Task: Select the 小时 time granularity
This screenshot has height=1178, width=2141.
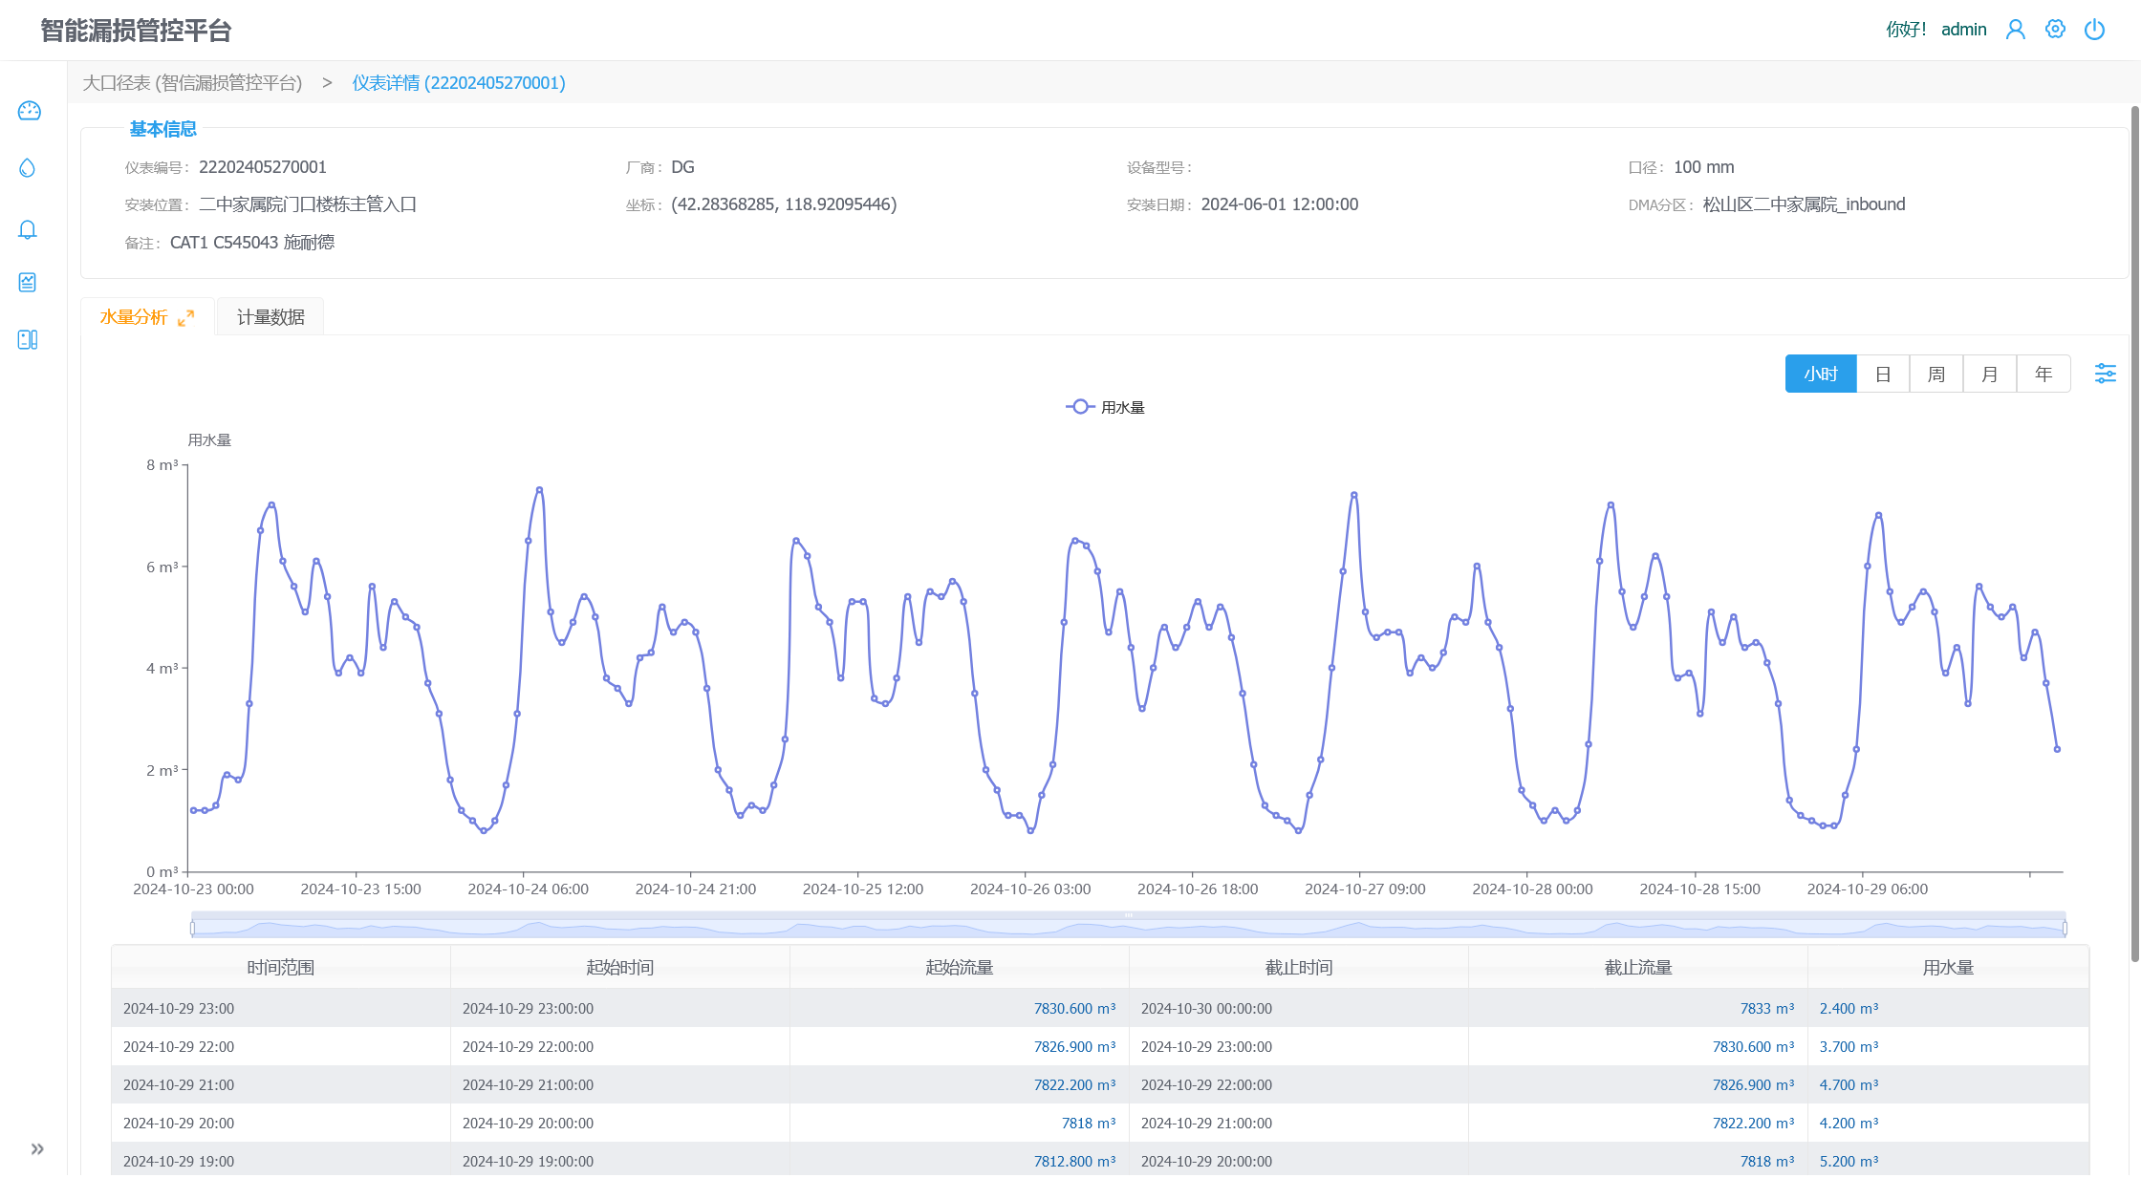Action: click(x=1820, y=374)
